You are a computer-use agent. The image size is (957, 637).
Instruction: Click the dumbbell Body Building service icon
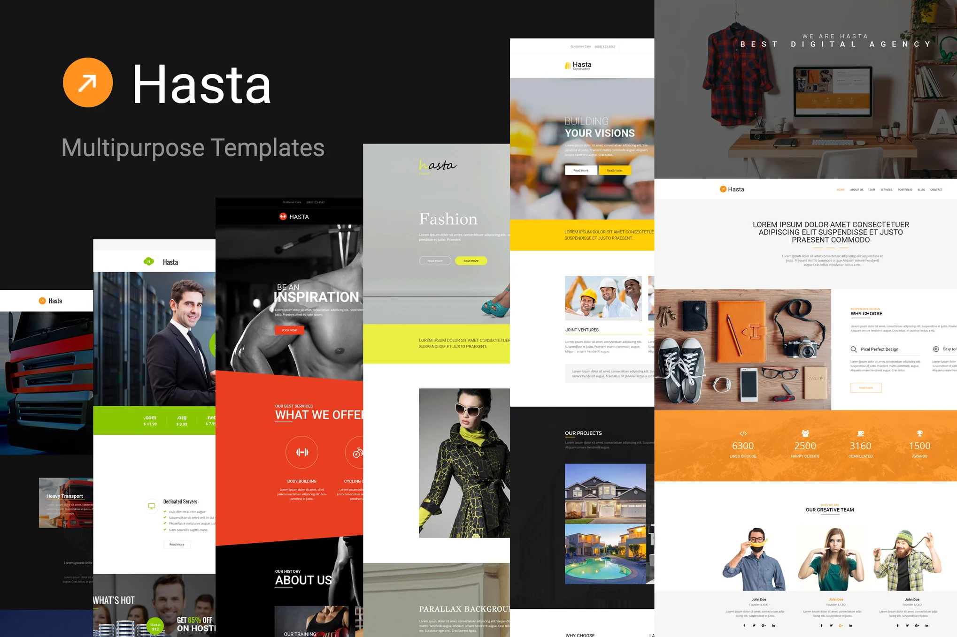coord(302,452)
